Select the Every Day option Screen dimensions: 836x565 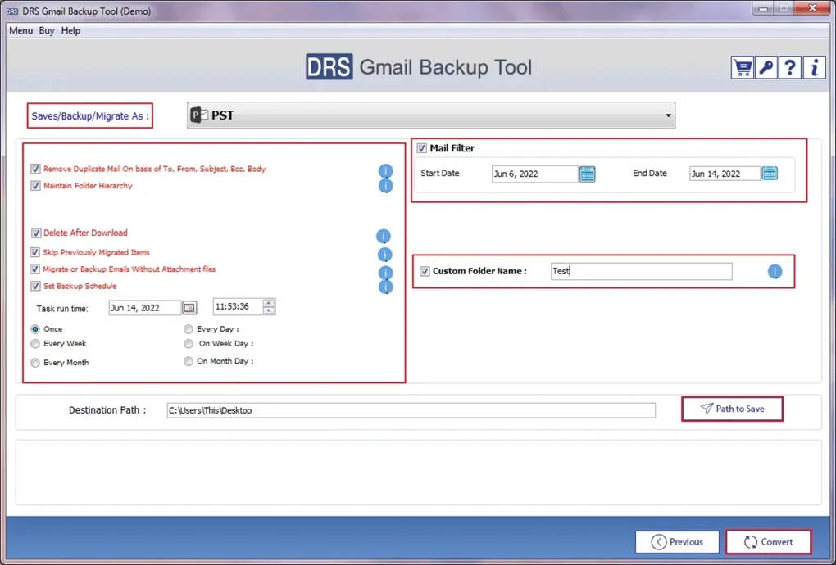click(x=189, y=329)
